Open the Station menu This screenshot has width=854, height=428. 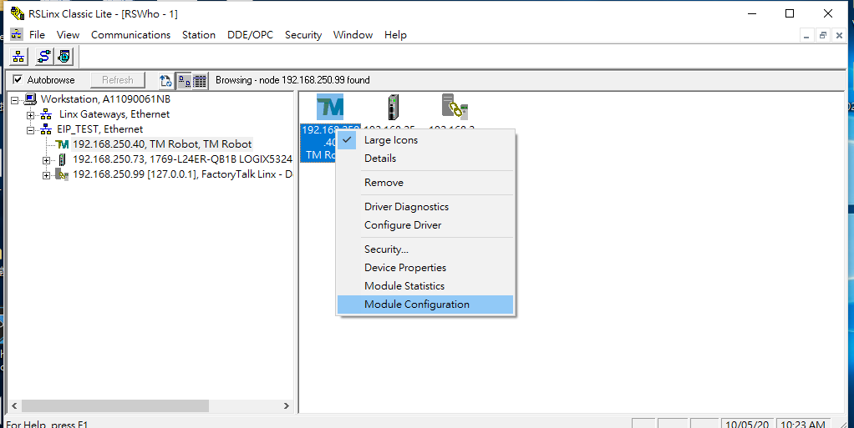(199, 35)
